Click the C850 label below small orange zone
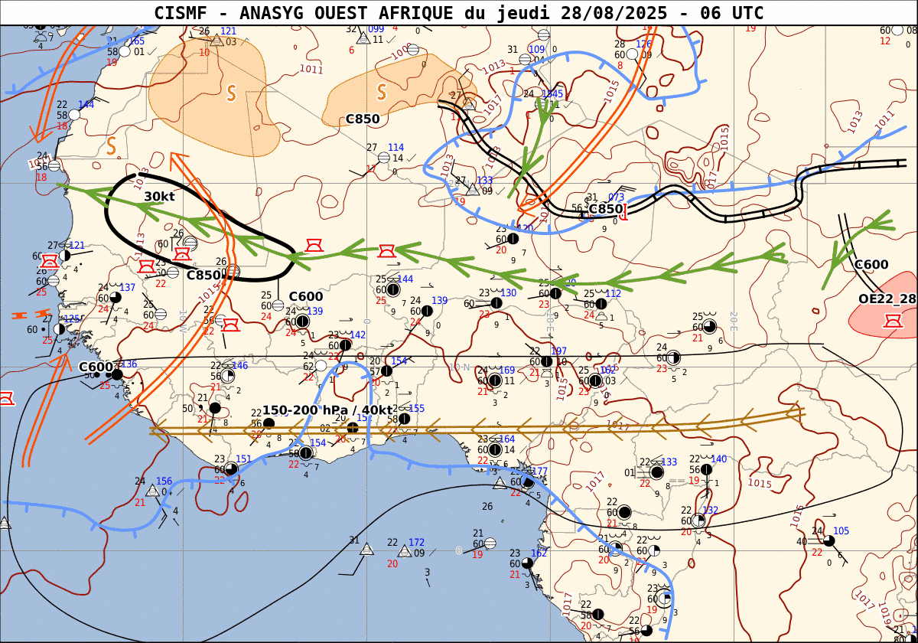The image size is (918, 643). [x=363, y=119]
